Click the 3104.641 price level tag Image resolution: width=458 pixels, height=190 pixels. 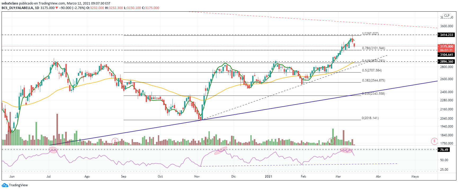click(x=447, y=55)
